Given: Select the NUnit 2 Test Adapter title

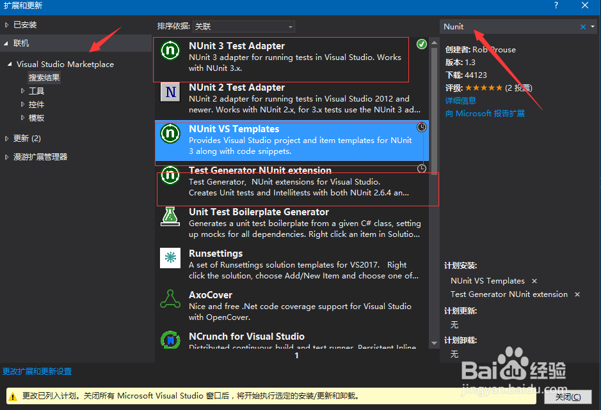Looking at the screenshot, I should click(x=236, y=87).
